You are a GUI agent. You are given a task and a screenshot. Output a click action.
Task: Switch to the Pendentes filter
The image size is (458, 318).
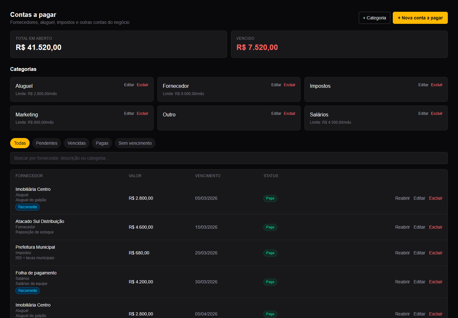(47, 143)
